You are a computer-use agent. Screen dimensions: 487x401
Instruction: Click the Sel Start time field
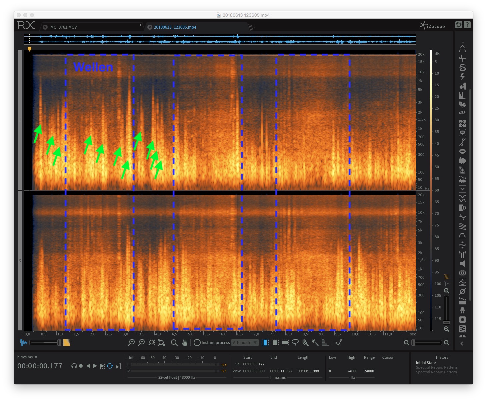254,364
